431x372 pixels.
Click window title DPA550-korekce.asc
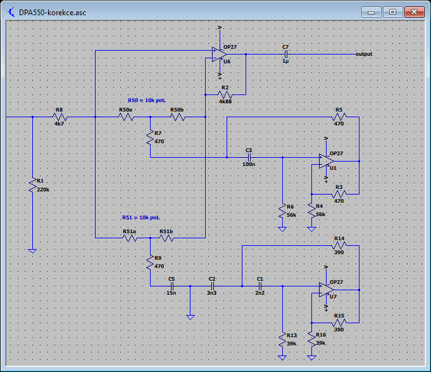tap(53, 13)
